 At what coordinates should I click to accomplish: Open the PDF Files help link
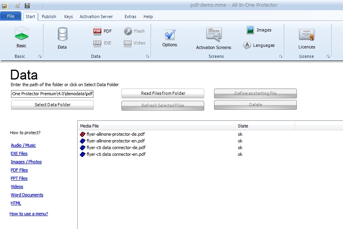[x=19, y=170]
